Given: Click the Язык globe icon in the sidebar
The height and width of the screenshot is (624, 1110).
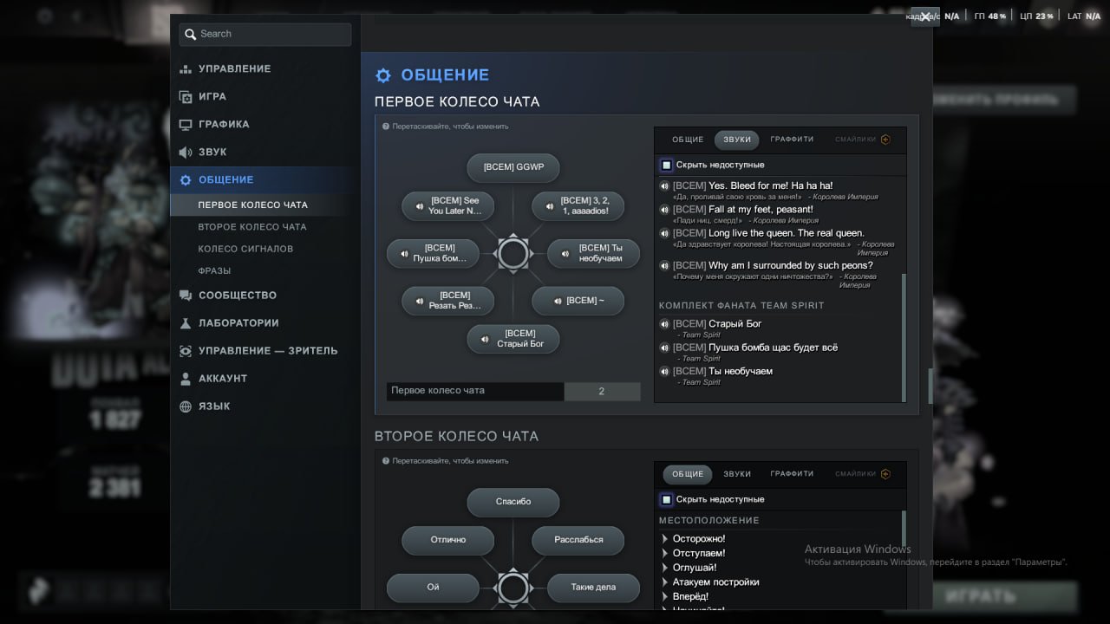Looking at the screenshot, I should point(185,406).
